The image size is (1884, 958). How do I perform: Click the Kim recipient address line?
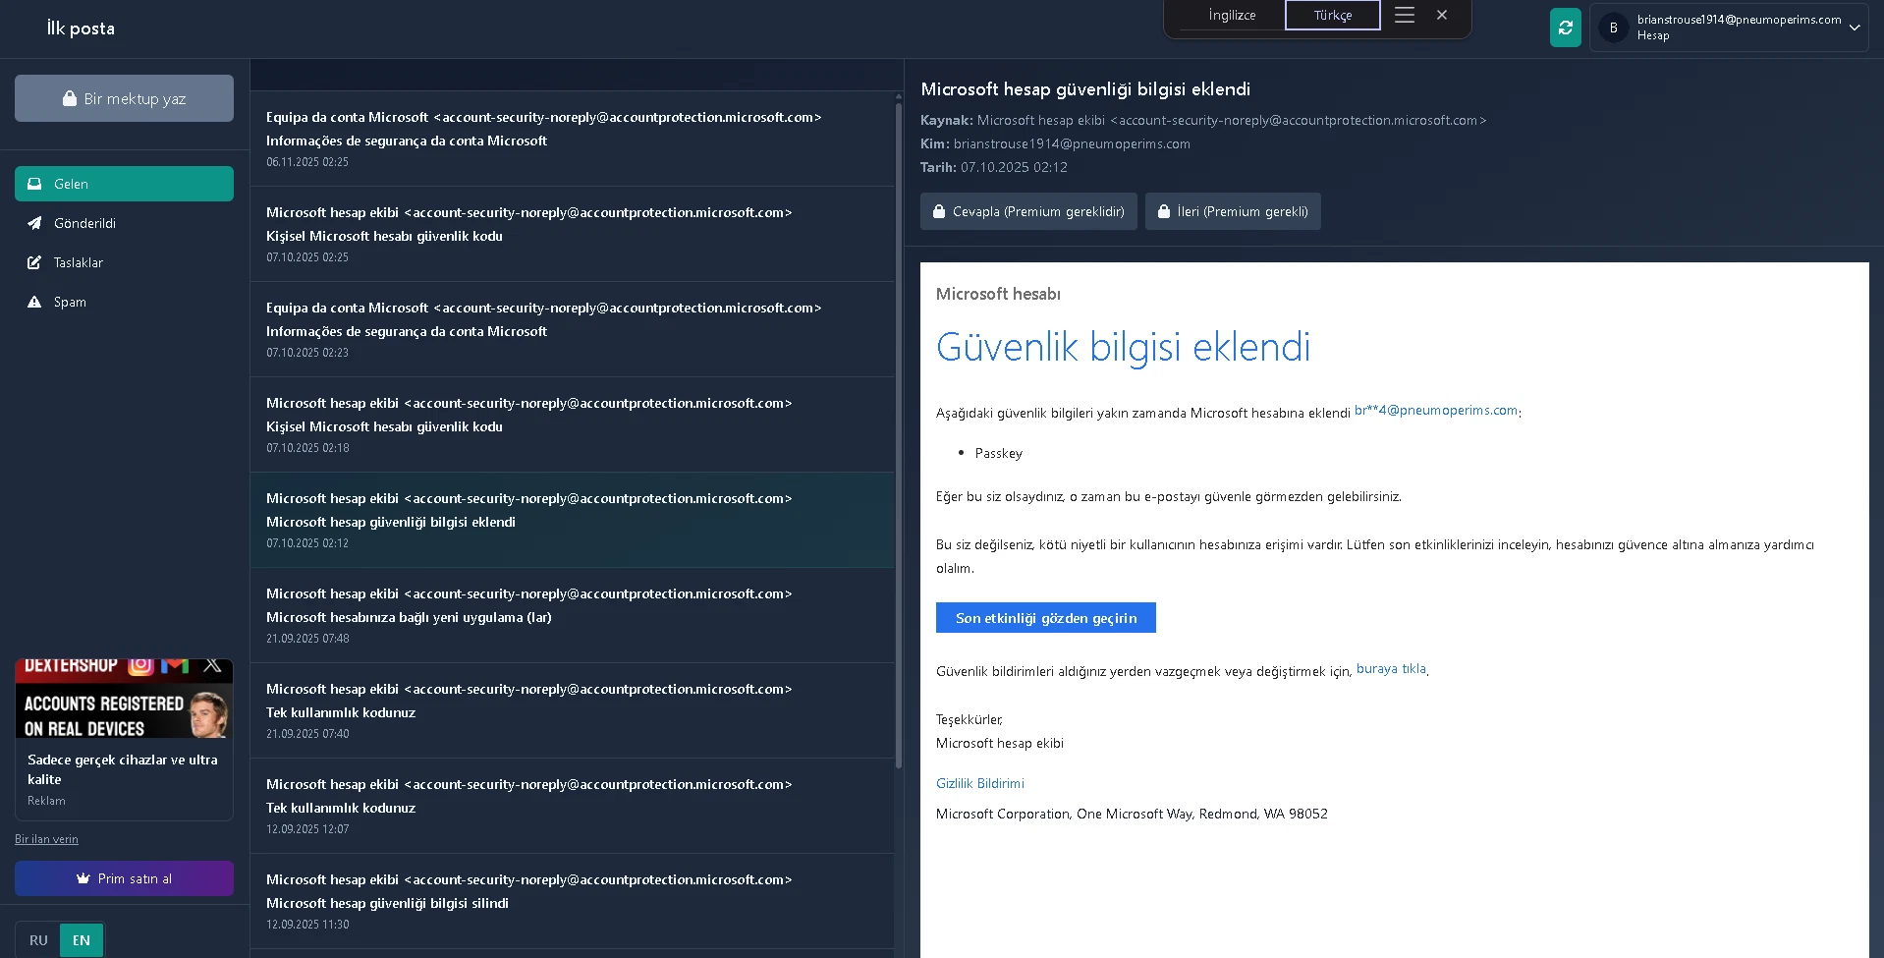(1055, 143)
